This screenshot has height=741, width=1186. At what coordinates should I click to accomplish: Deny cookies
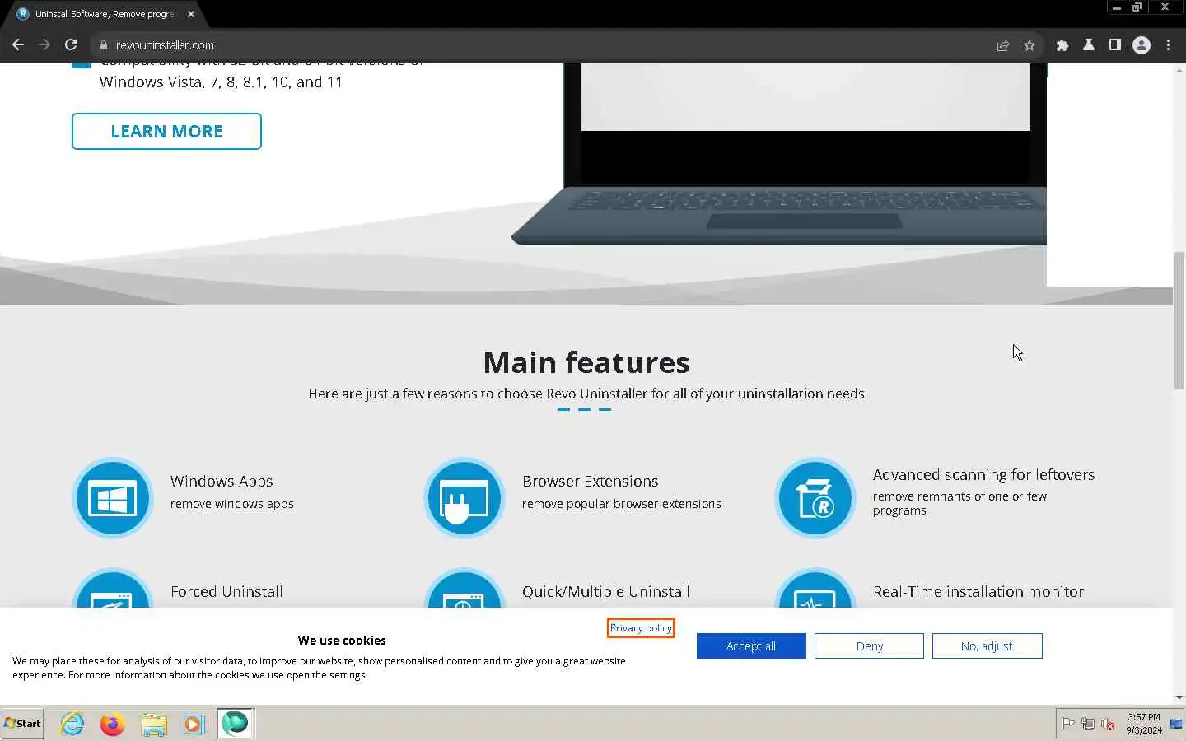869,646
